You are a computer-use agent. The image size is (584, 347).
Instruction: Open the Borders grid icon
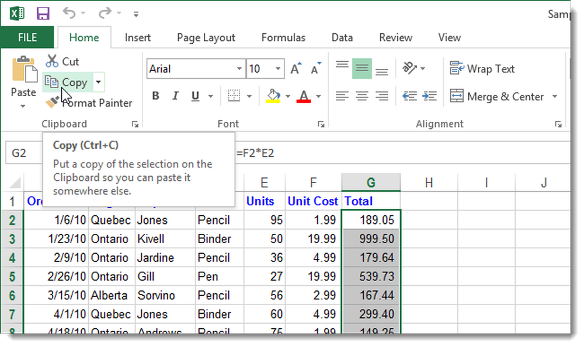[234, 96]
